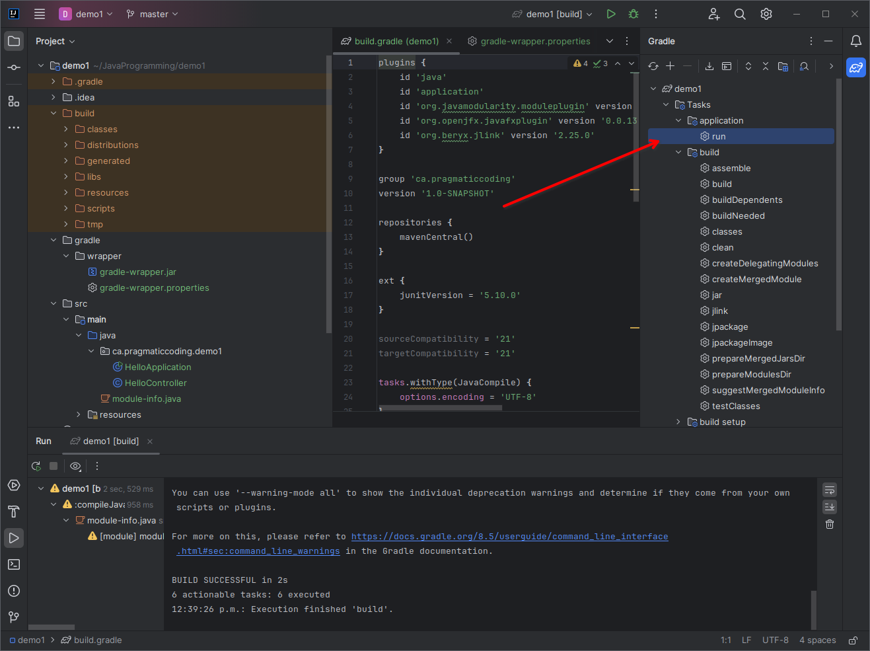Open the Gradle documentation link

click(x=509, y=537)
